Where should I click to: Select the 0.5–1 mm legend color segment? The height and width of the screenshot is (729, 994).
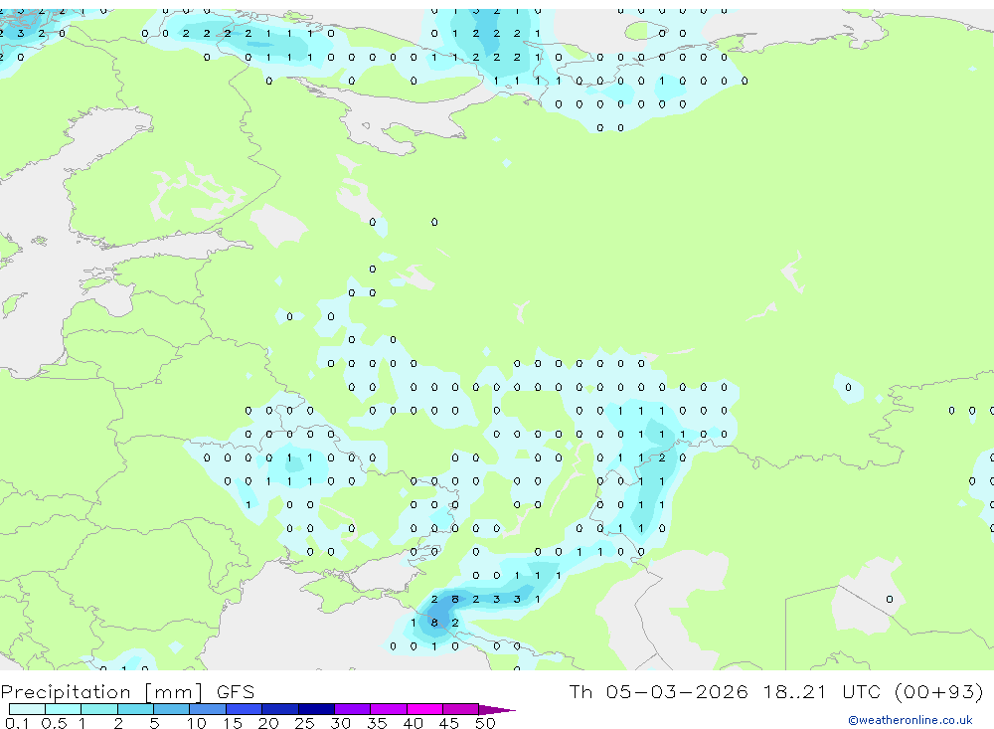(64, 709)
